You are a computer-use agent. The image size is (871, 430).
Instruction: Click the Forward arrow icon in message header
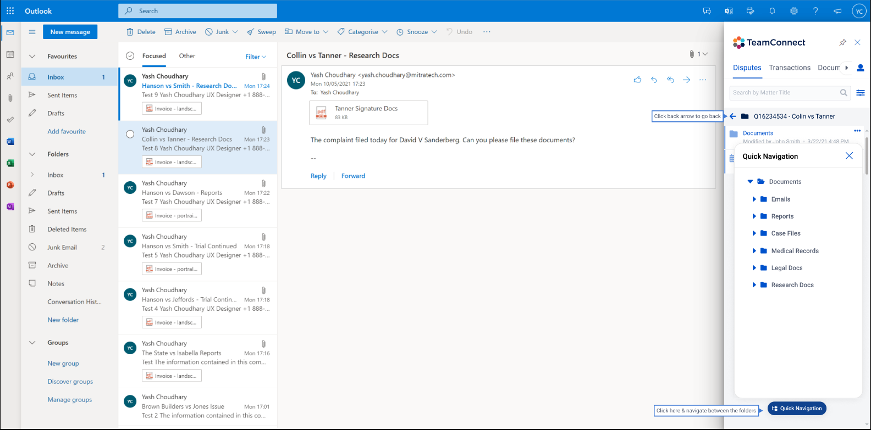(x=686, y=80)
